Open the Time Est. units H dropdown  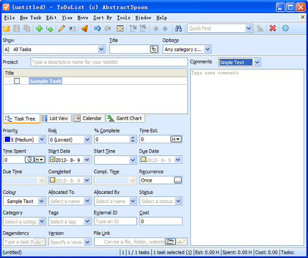click(176, 139)
